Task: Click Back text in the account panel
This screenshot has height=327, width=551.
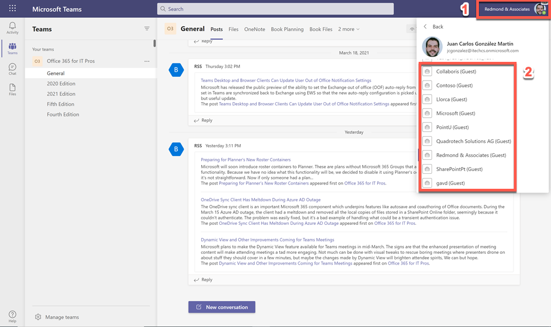Action: tap(438, 27)
